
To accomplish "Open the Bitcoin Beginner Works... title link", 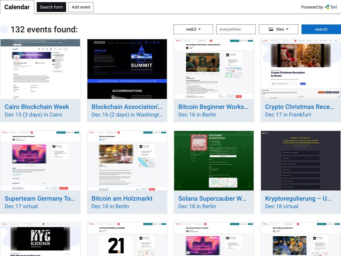I will click(x=213, y=107).
